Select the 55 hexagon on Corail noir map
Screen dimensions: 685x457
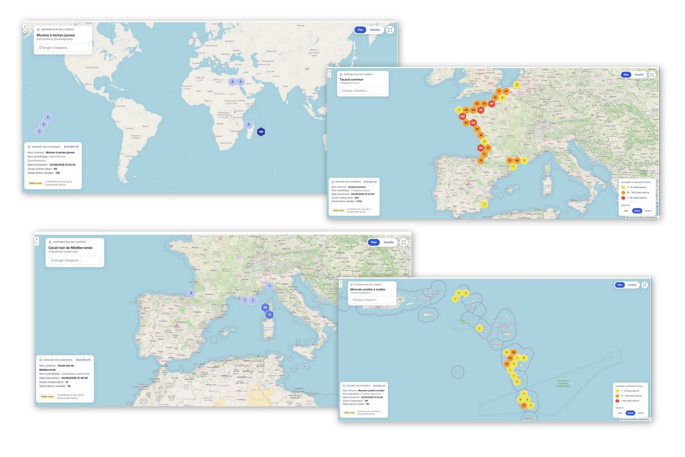(265, 307)
